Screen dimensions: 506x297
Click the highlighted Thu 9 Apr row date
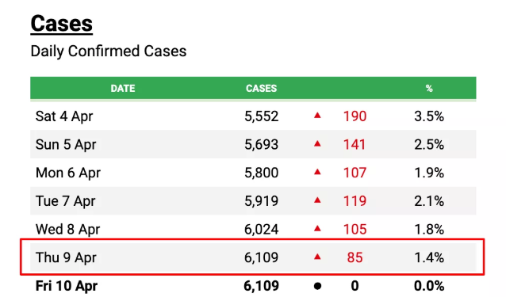[66, 257]
